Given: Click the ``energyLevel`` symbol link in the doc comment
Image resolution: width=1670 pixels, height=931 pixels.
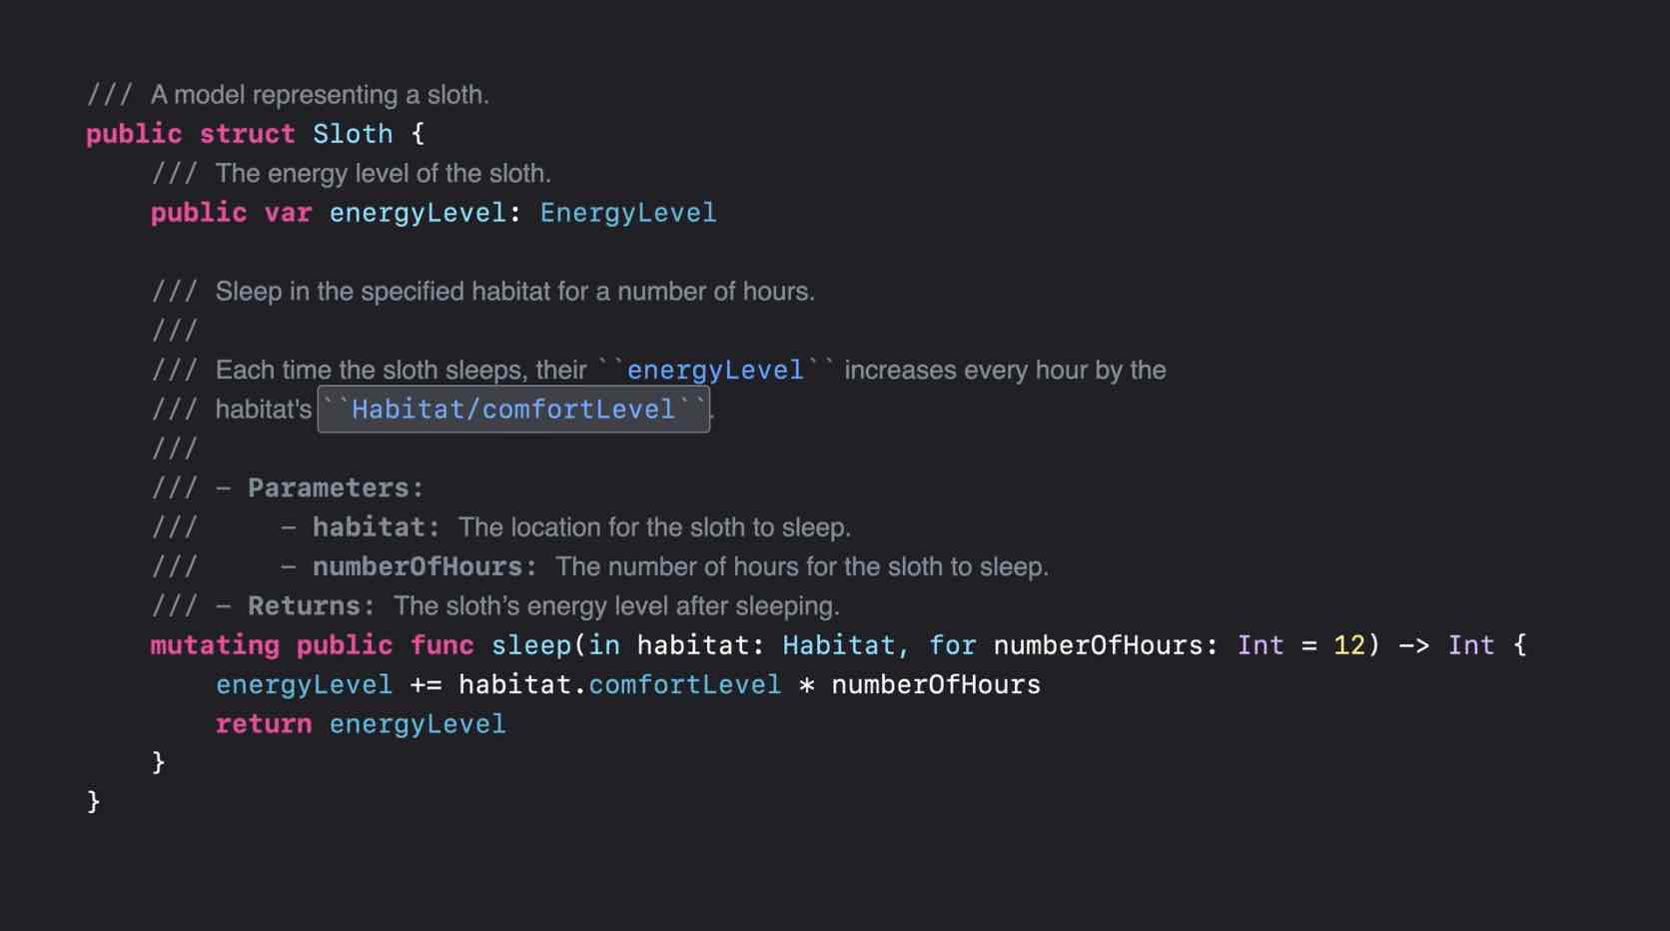Looking at the screenshot, I should tap(715, 371).
